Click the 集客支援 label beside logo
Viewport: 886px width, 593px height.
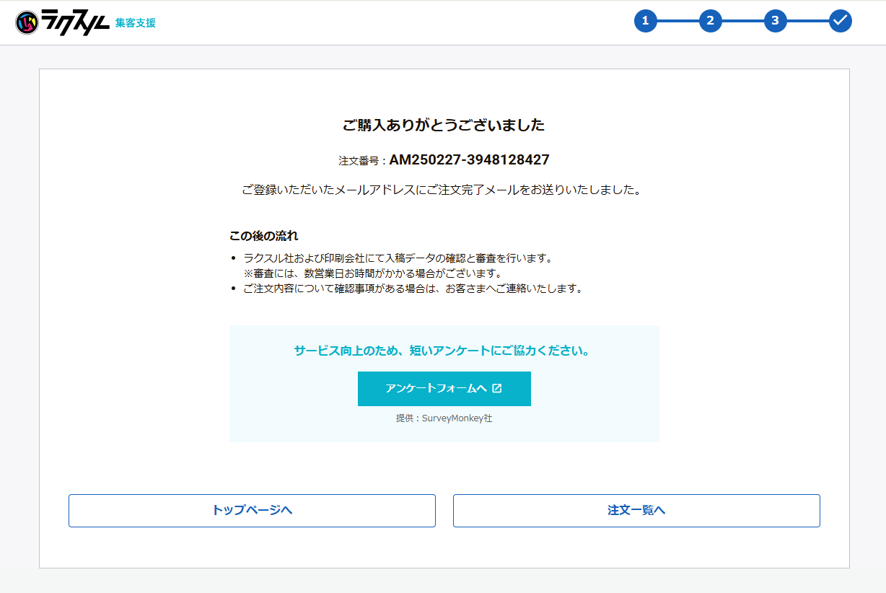click(x=135, y=23)
